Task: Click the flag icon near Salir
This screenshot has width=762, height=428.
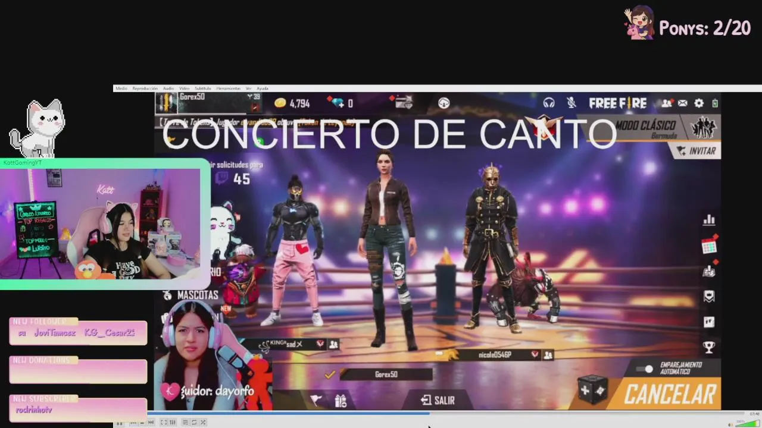Action: [316, 401]
